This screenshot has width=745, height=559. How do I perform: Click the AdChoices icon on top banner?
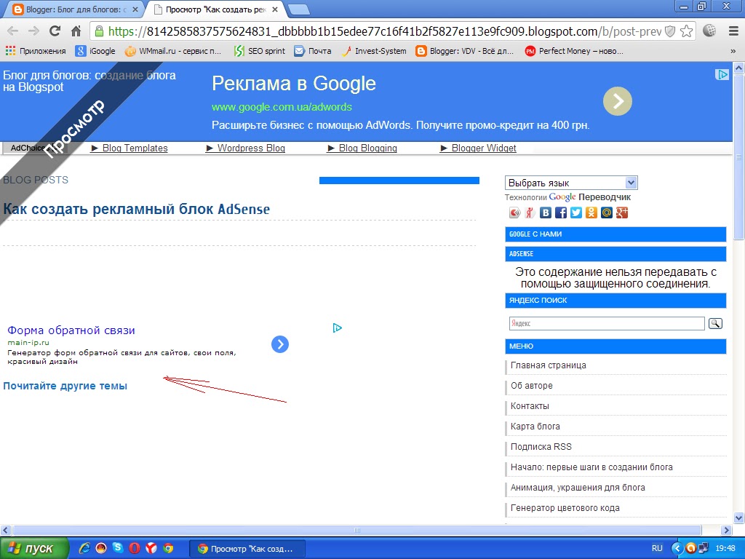tap(722, 75)
